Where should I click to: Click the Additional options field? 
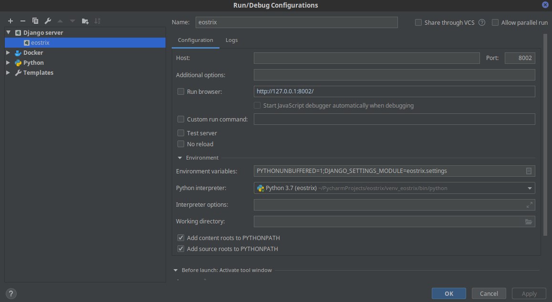(x=394, y=74)
